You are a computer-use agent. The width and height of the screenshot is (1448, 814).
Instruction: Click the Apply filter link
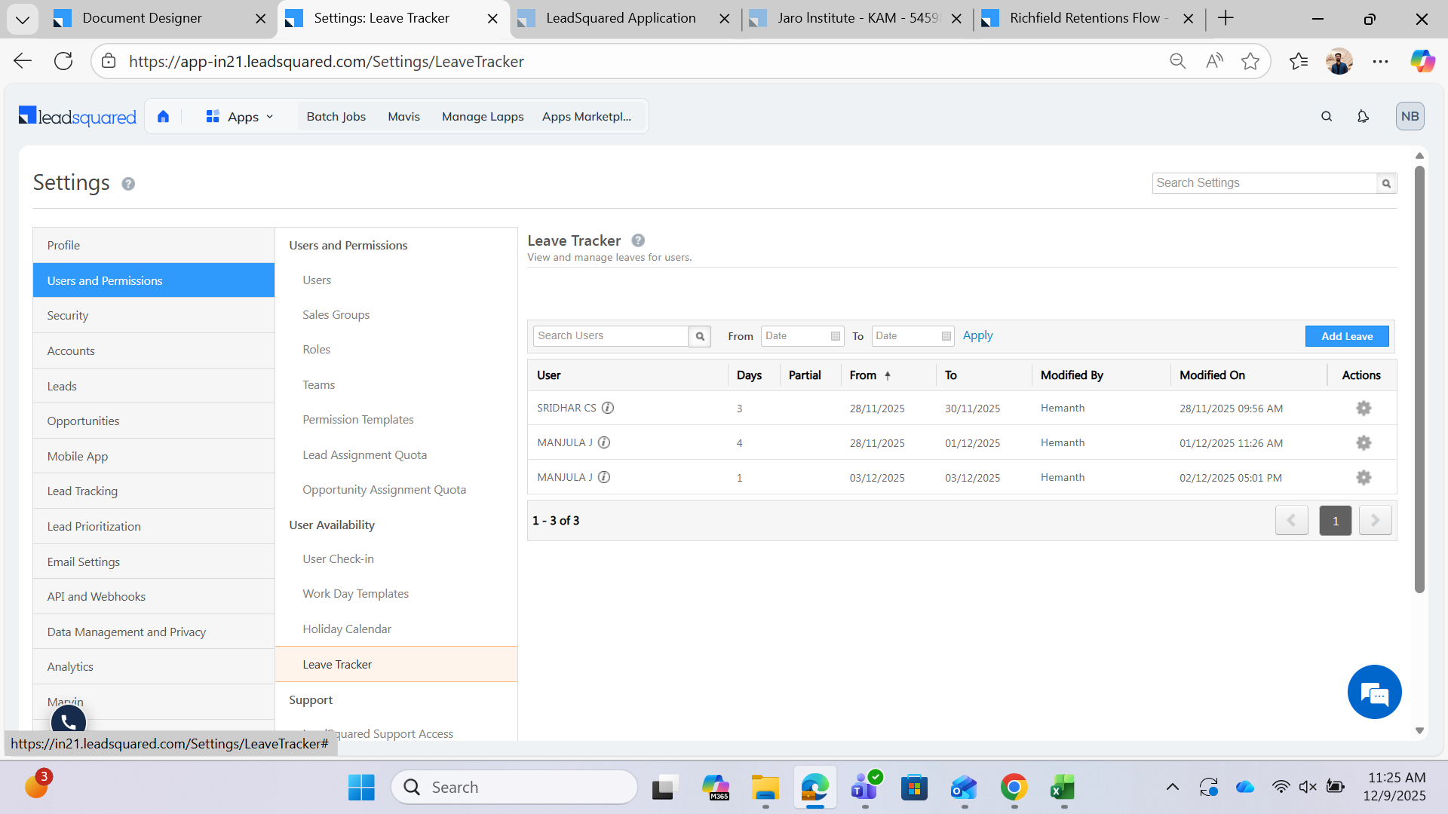point(977,335)
